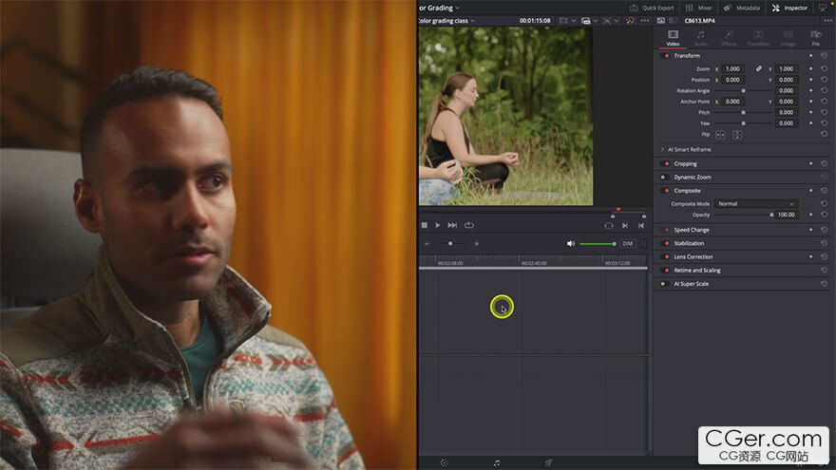Enable the Dynamic Zoom switch

click(664, 177)
